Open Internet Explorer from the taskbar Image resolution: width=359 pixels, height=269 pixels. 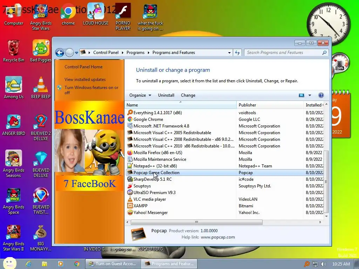[x=28, y=264]
